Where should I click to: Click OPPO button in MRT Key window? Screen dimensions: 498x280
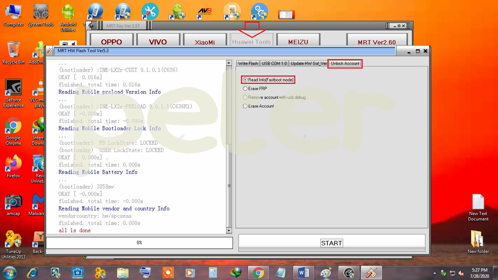(112, 42)
